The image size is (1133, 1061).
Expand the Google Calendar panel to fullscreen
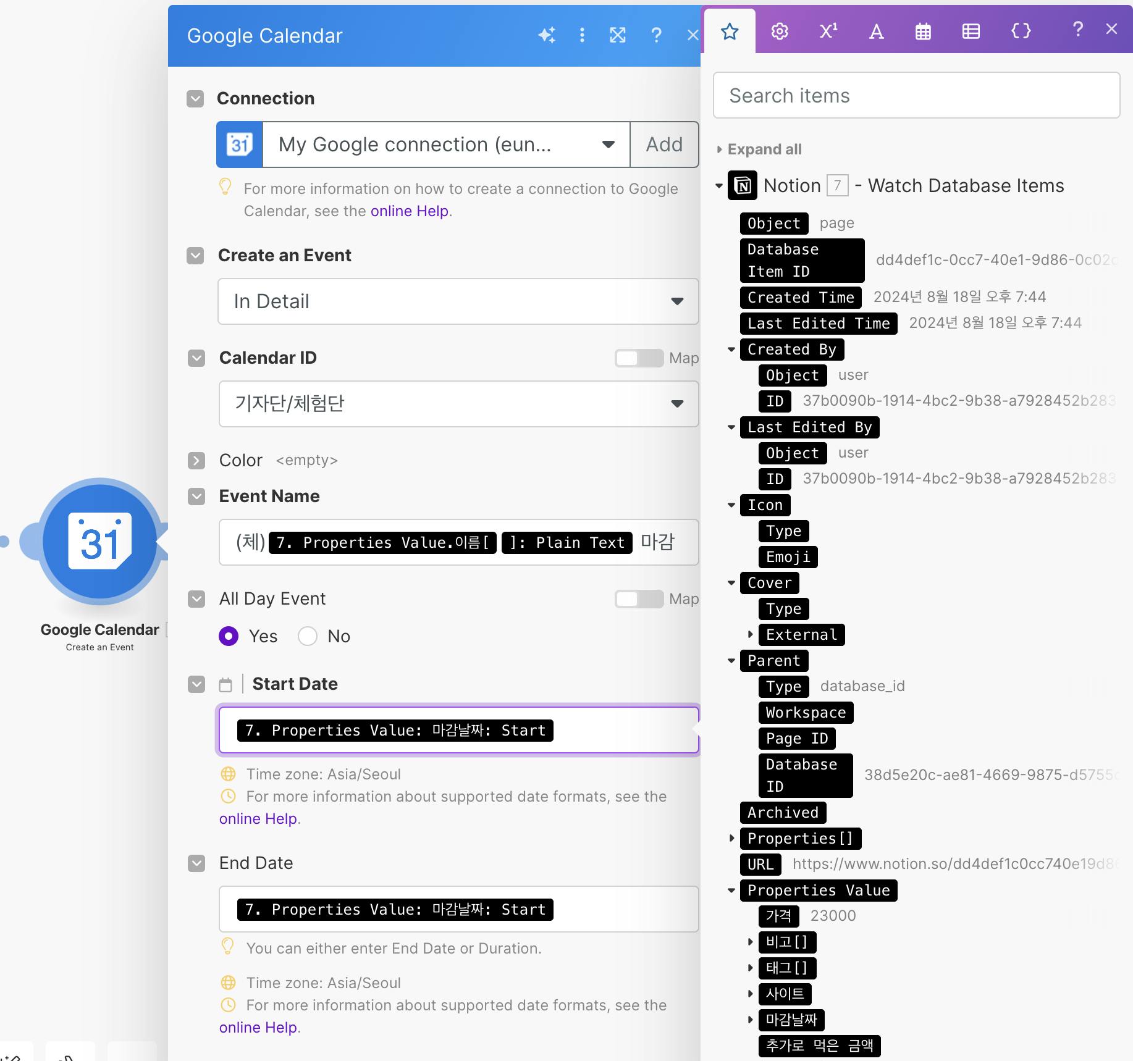(x=618, y=35)
